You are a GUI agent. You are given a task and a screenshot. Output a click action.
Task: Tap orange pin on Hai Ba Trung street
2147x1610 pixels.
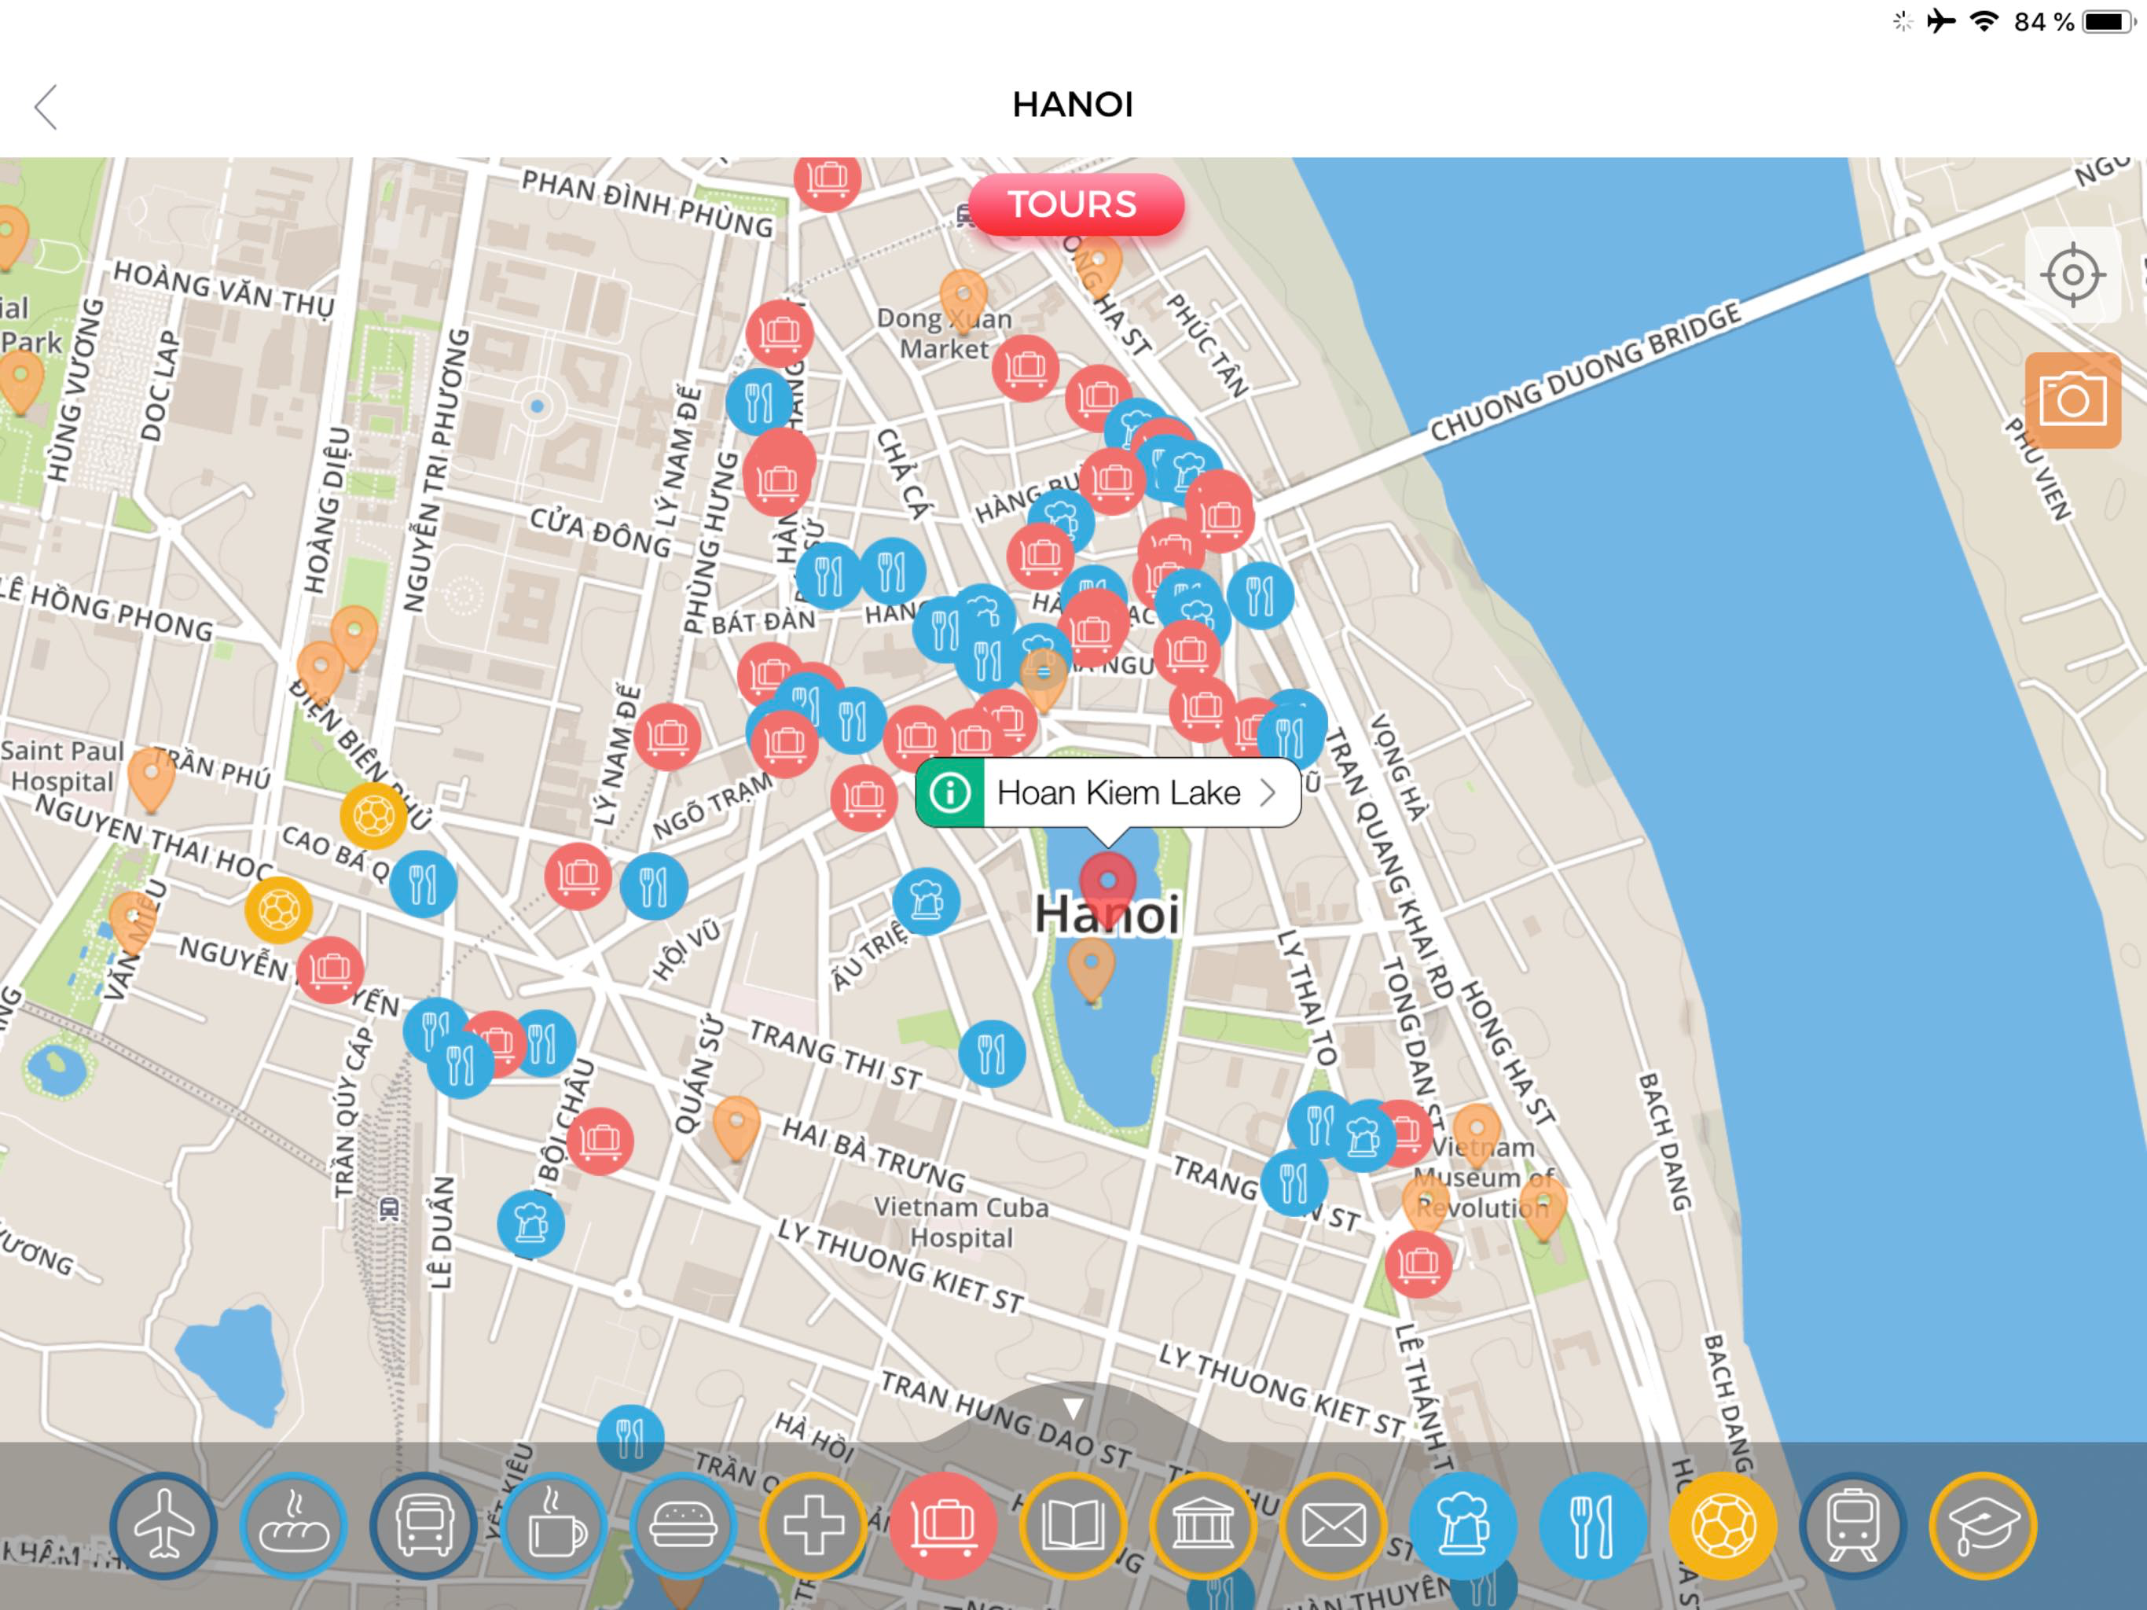coord(736,1127)
